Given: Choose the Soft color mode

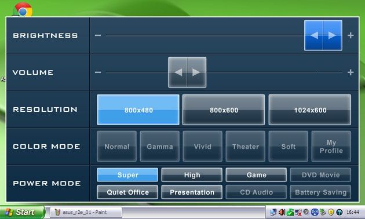Looking at the screenshot, I should pyautogui.click(x=289, y=146).
